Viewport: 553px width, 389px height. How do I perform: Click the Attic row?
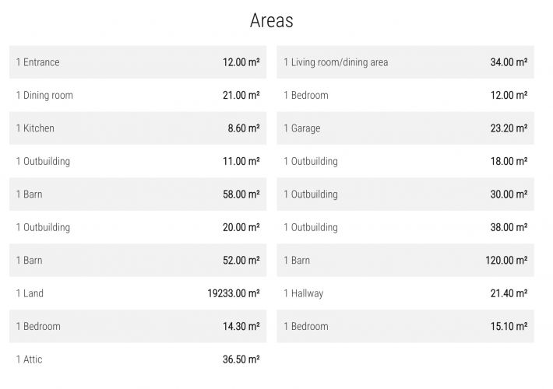[x=138, y=359]
